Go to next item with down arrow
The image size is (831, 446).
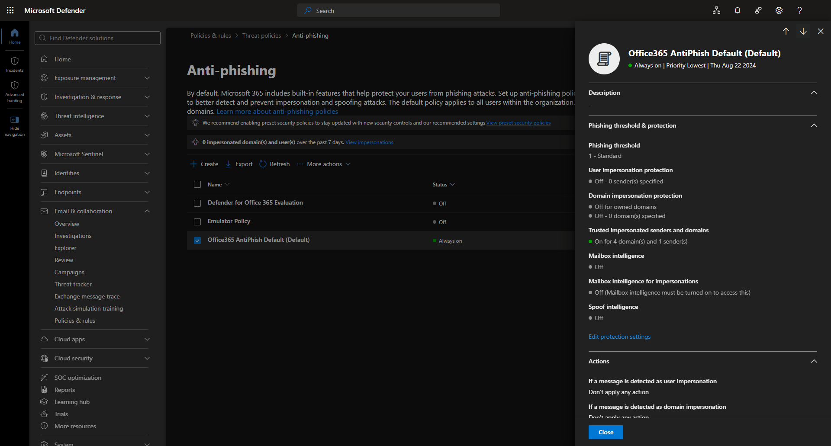click(803, 31)
